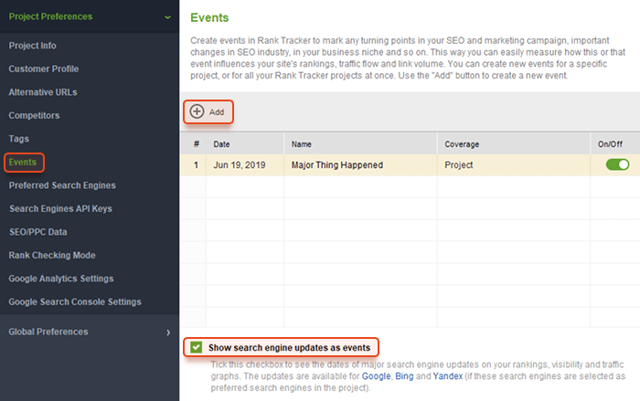This screenshot has width=640, height=401.
Task: Select Competitors in the sidebar
Action: (x=35, y=115)
